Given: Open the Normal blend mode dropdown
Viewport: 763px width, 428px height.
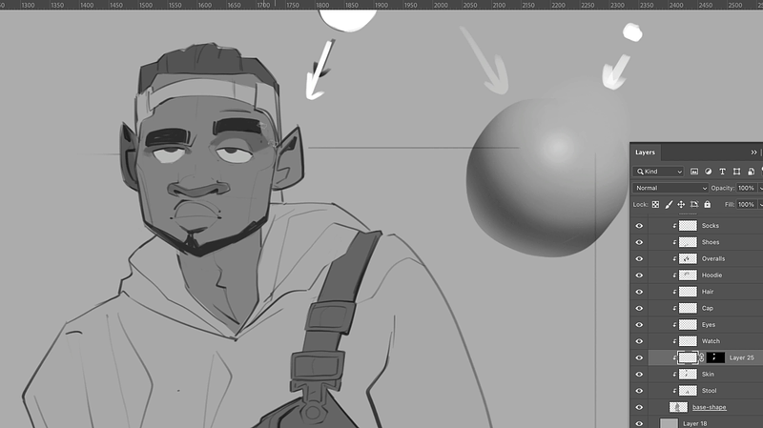Looking at the screenshot, I should tap(670, 188).
